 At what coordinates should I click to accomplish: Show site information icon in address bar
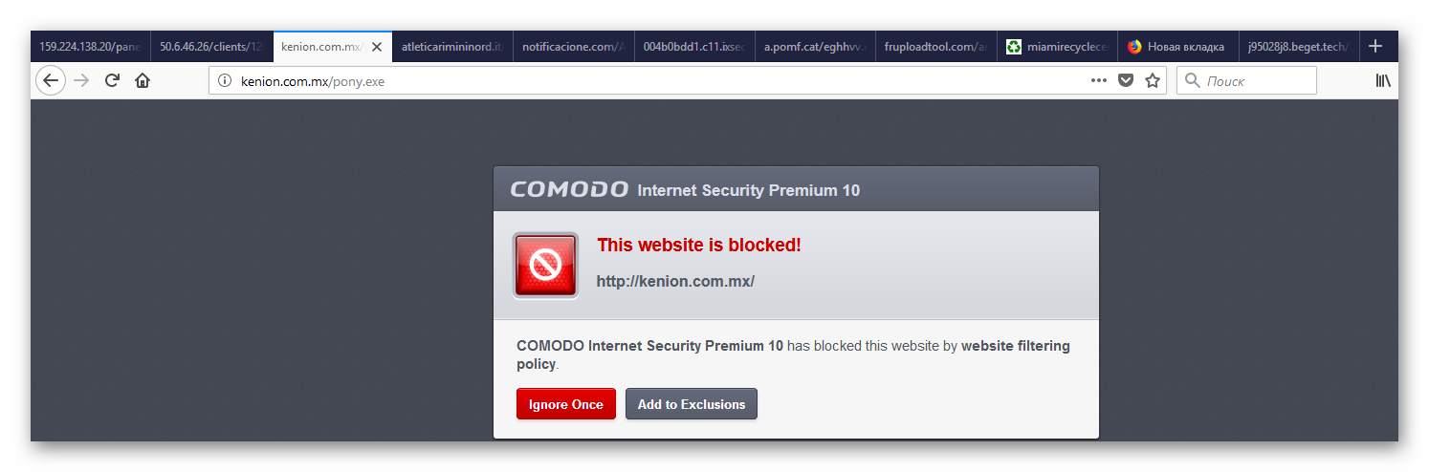tap(225, 81)
